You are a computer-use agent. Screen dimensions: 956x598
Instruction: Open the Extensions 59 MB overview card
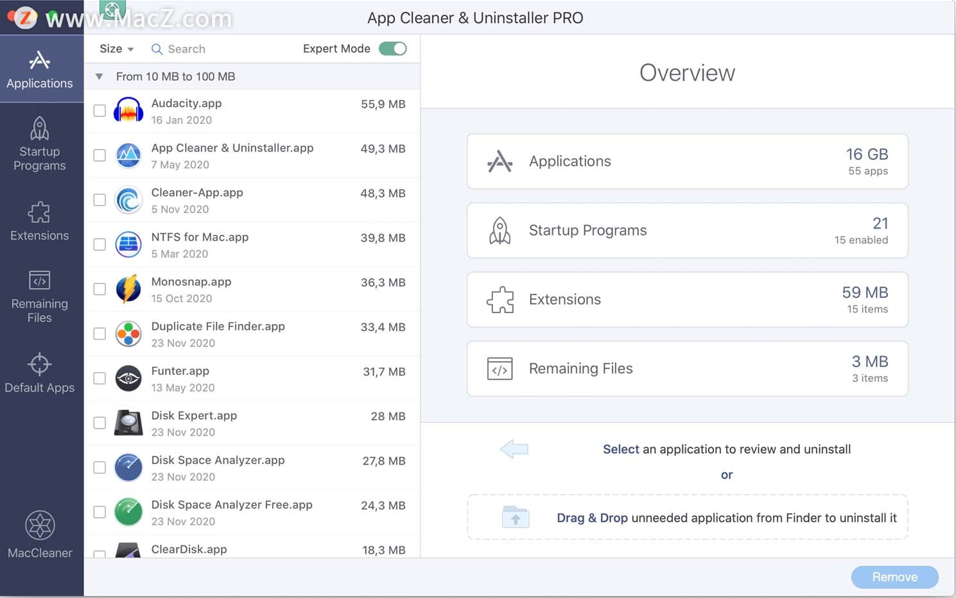[688, 300]
